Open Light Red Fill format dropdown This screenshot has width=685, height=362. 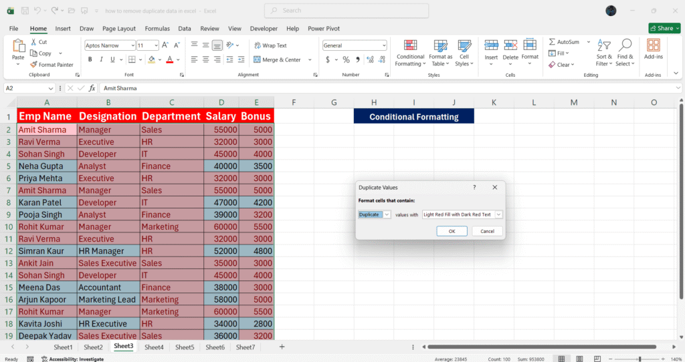pyautogui.click(x=498, y=214)
